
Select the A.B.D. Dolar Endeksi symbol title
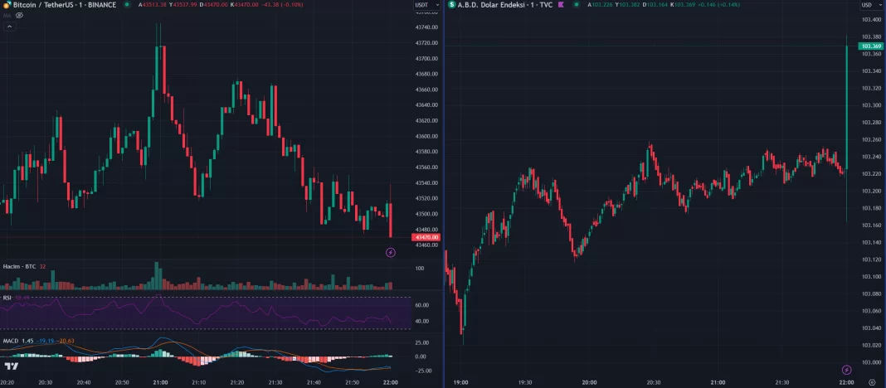[496, 5]
